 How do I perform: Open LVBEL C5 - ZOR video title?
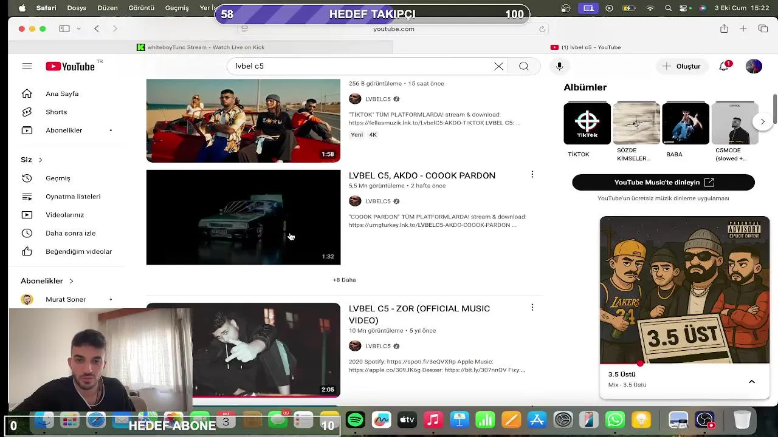[x=419, y=314]
